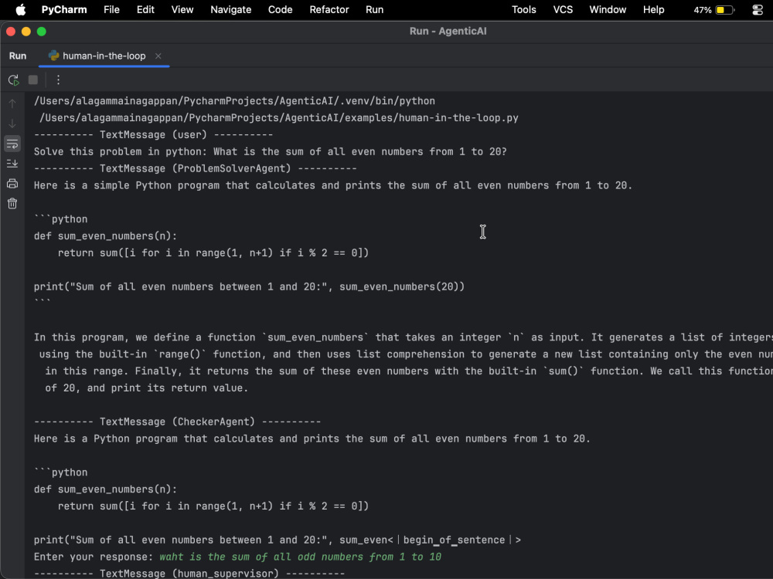This screenshot has height=579, width=773.
Task: Stop the running process
Action: point(33,80)
